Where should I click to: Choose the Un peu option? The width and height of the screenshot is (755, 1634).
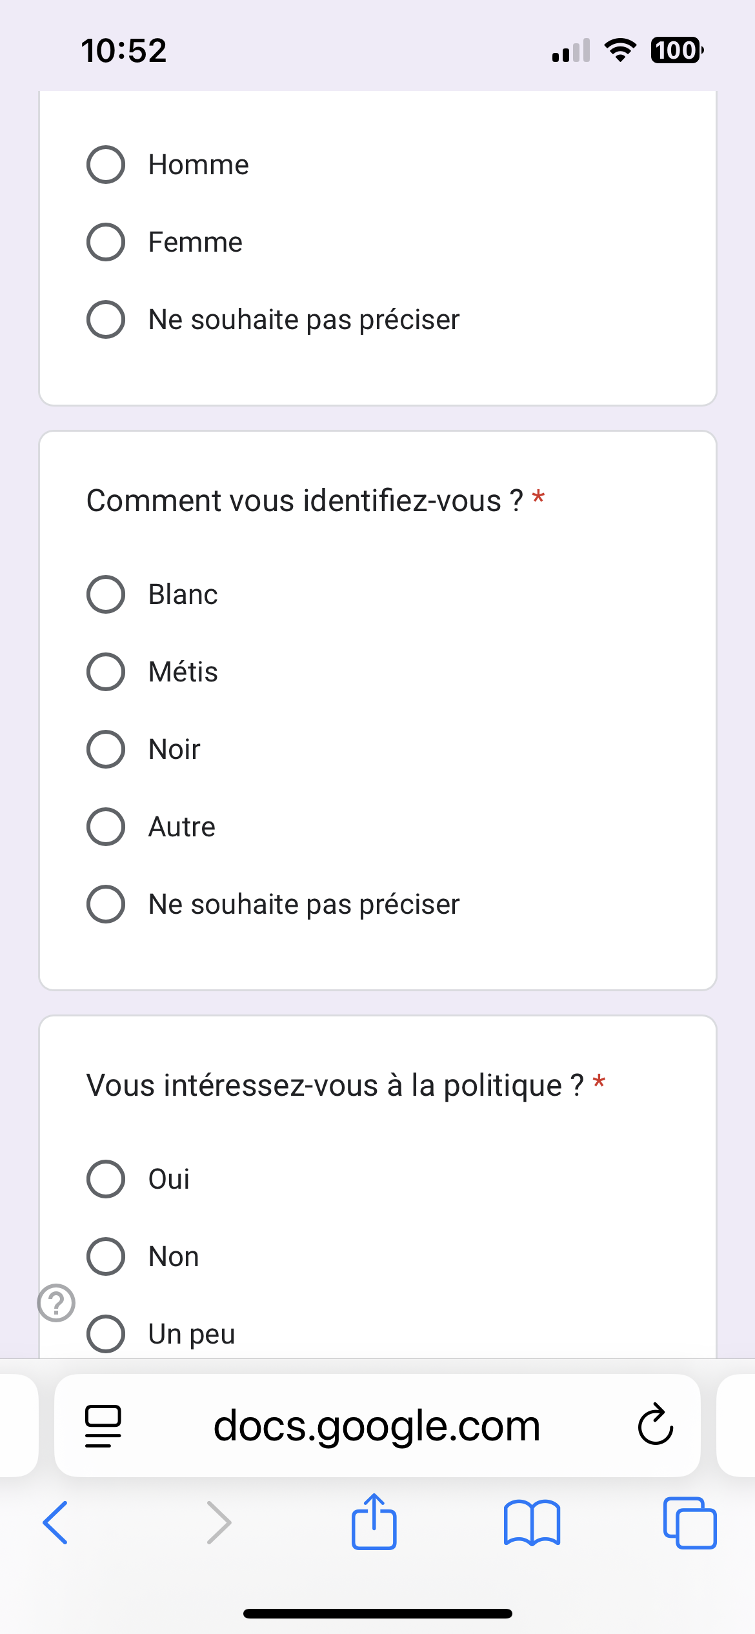pos(106,1334)
